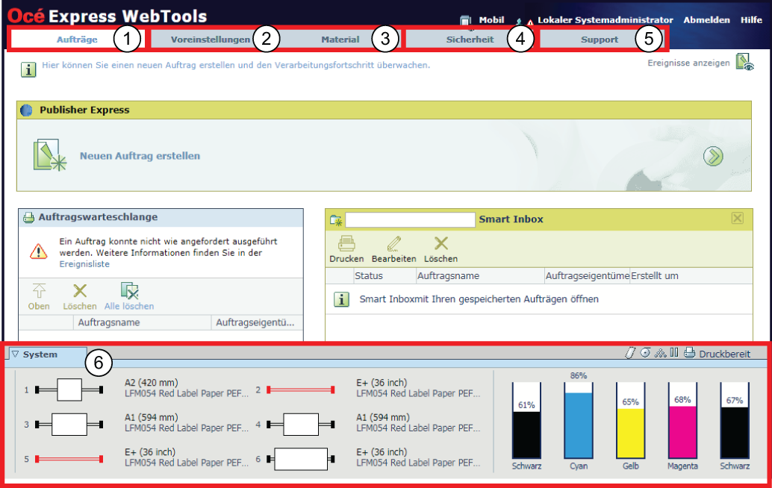Image resolution: width=772 pixels, height=488 pixels.
Task: Click the Neuen Auftrag erstellen document icon
Action: [49, 155]
